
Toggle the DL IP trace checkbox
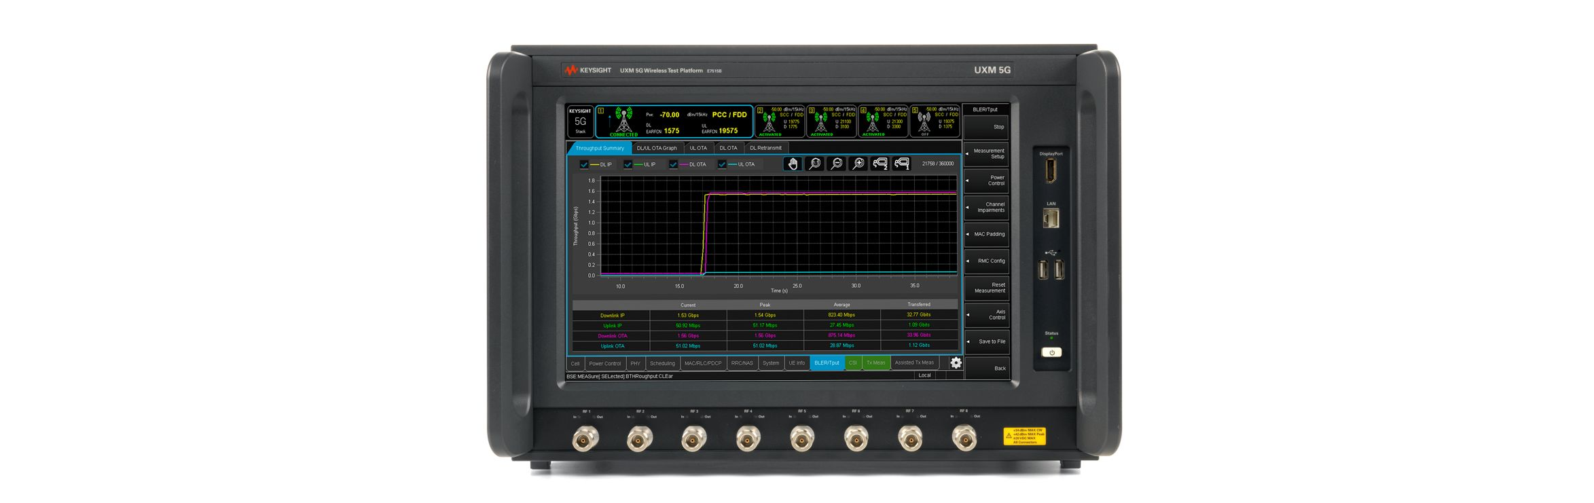tap(583, 164)
